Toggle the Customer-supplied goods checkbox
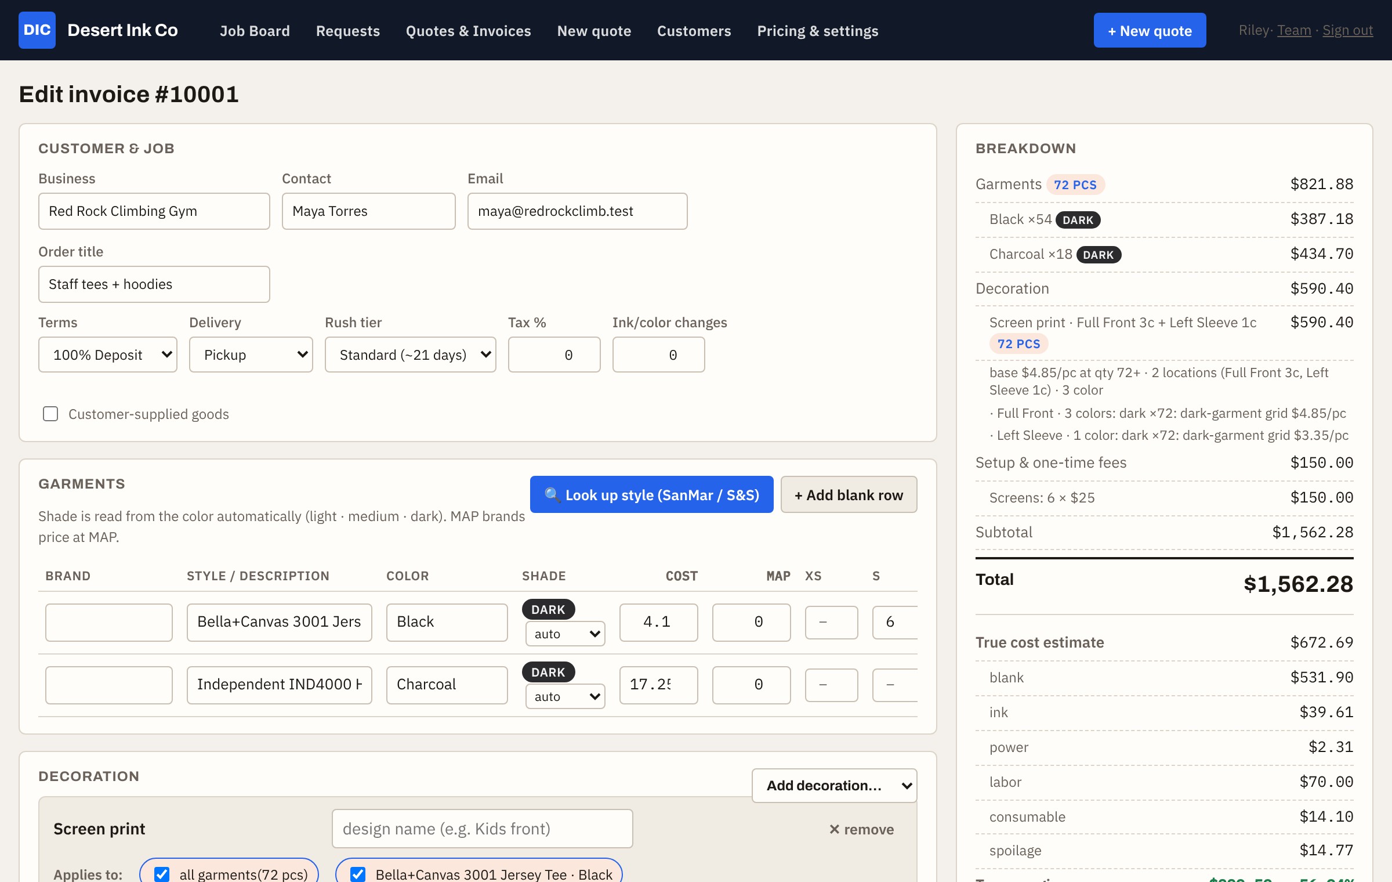The width and height of the screenshot is (1392, 882). coord(50,414)
